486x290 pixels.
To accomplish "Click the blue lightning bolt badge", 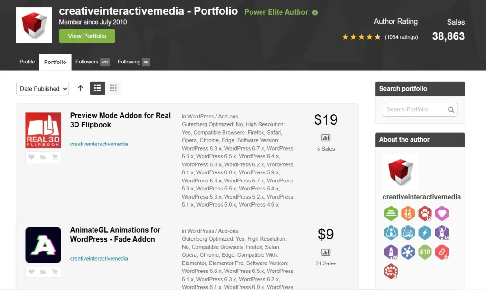I will [425, 233].
